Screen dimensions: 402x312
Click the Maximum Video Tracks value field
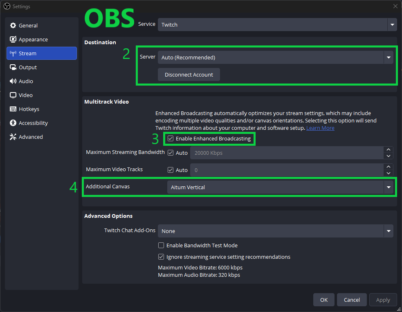tap(287, 170)
